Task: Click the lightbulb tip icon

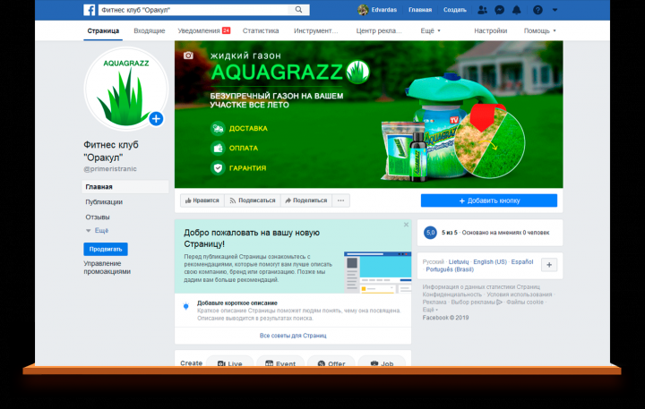Action: click(x=186, y=306)
